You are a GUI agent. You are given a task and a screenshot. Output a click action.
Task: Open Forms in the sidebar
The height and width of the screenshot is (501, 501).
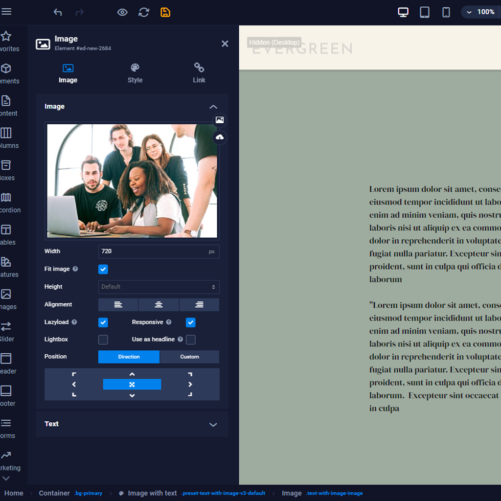[9, 429]
